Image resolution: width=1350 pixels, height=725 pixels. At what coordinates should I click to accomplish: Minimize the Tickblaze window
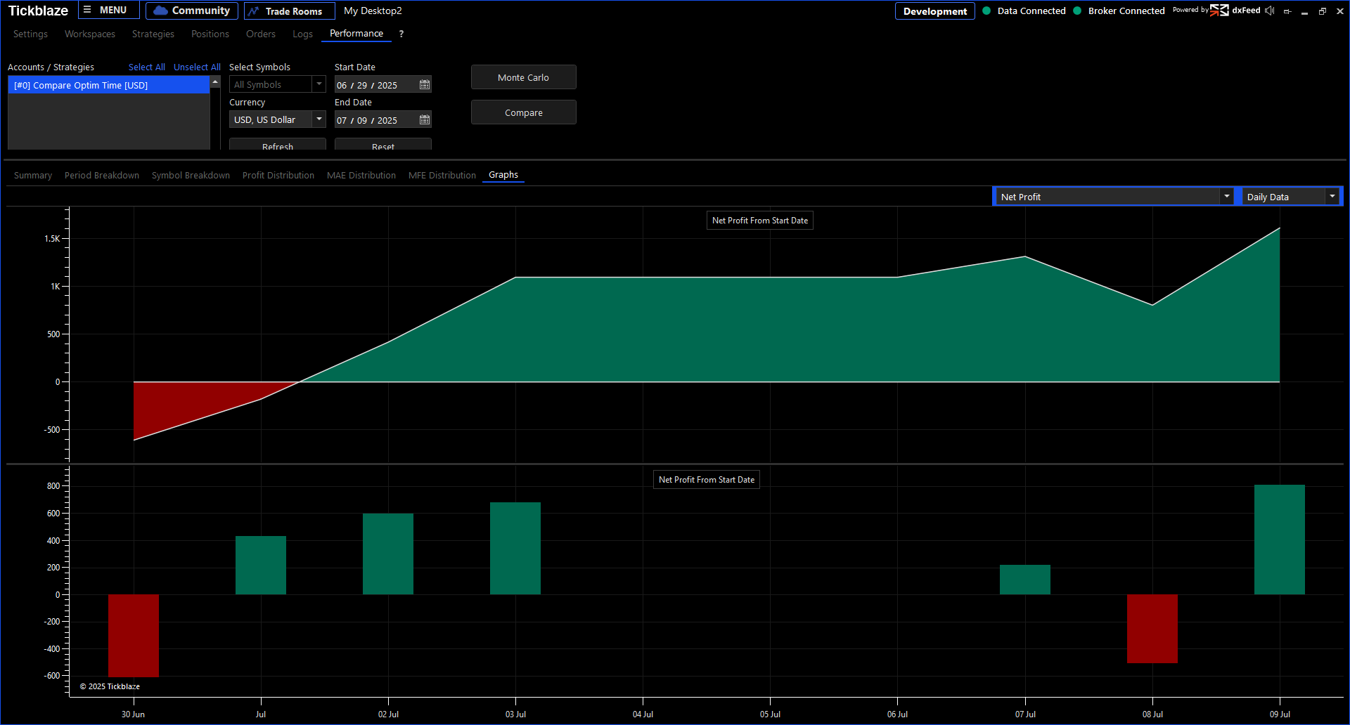(1305, 11)
